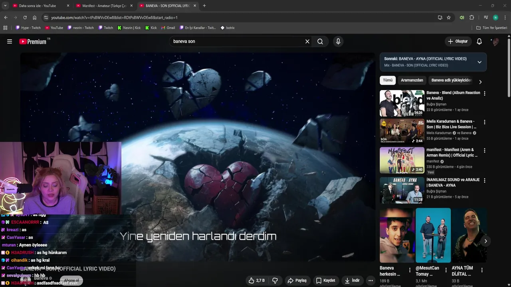This screenshot has width=511, height=287.
Task: Open options for Melis Karaduman & Baneva video
Action: (x=485, y=122)
